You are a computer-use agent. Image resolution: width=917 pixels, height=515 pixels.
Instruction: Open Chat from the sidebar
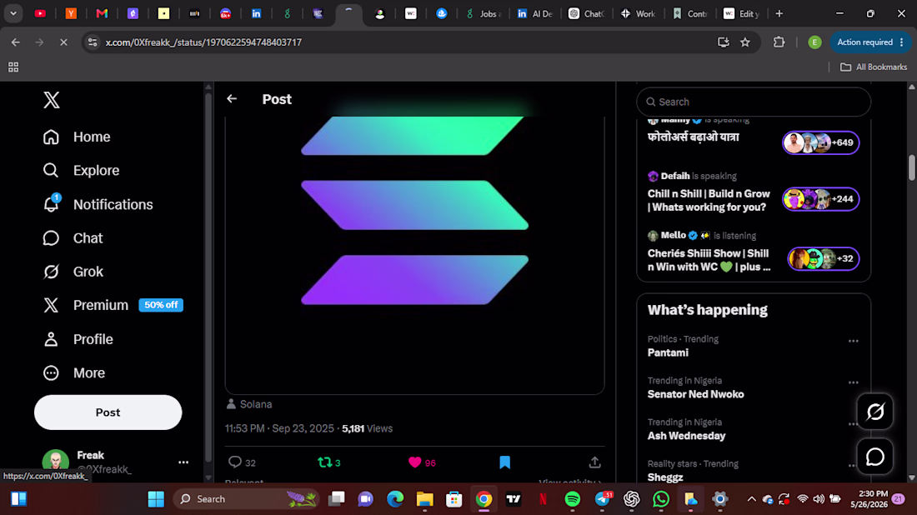click(x=73, y=238)
